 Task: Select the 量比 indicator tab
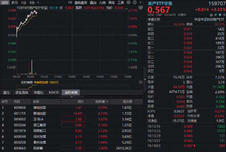pos(7,92)
